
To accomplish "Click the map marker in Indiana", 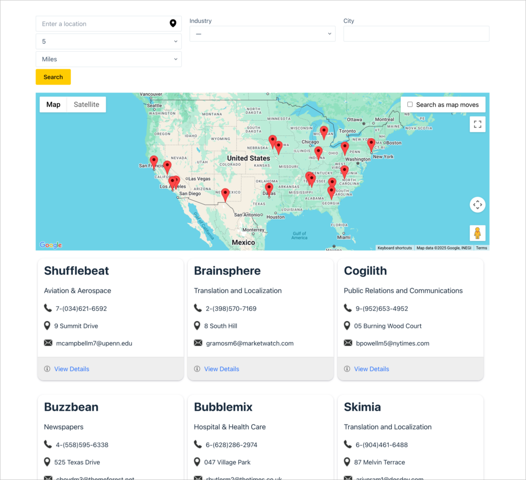I will click(318, 153).
